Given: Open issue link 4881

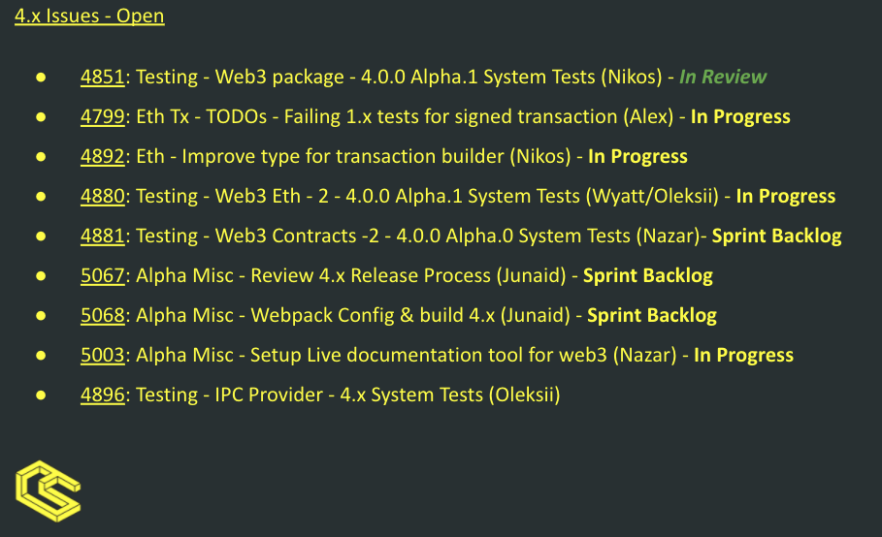Looking at the screenshot, I should (x=103, y=237).
